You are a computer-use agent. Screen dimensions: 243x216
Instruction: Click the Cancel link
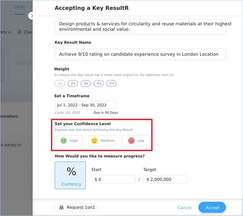click(x=184, y=207)
